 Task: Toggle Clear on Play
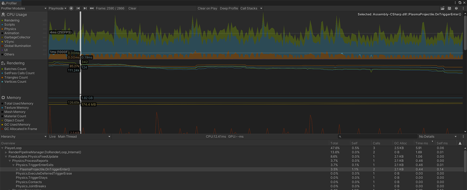207,8
